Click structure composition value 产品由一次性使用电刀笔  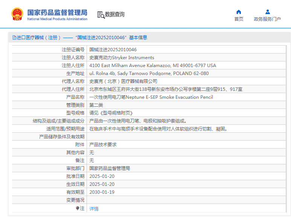pyautogui.click(x=138, y=121)
